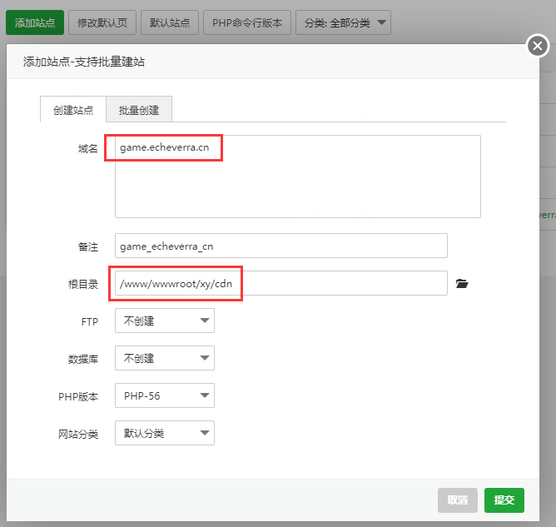Open the folder browser icon beside 根目录
This screenshot has width=556, height=527.
point(462,283)
